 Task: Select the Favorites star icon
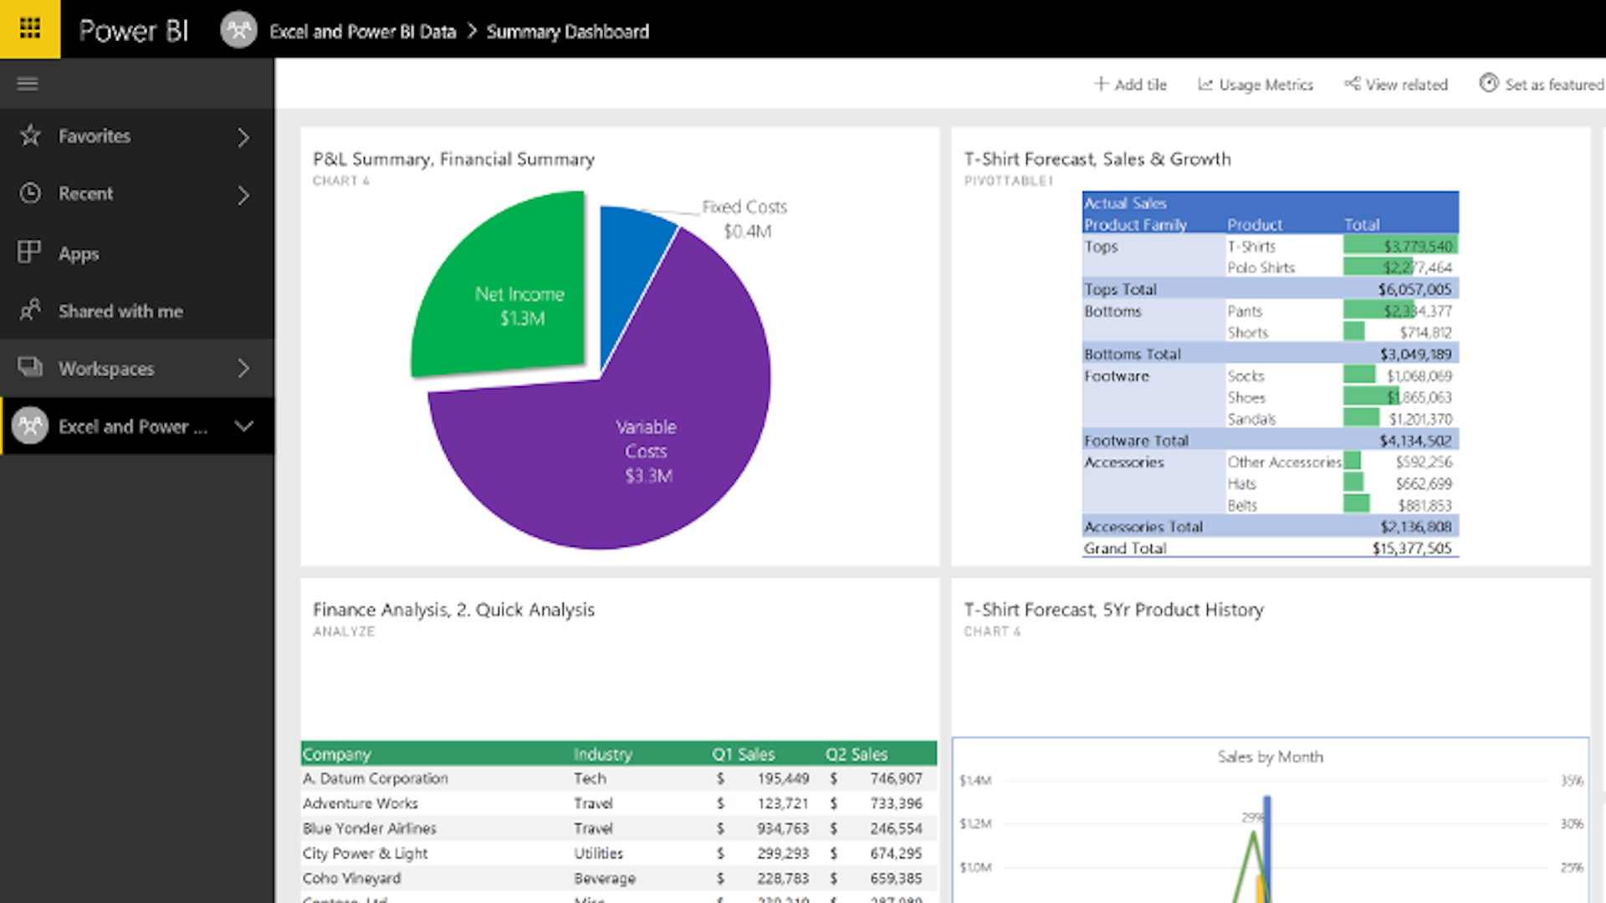tap(30, 135)
